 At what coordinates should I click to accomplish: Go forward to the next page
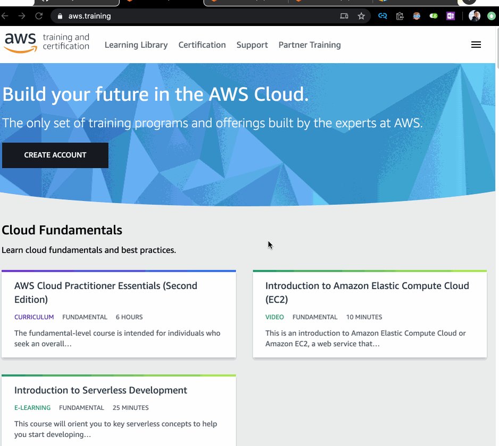tap(22, 16)
